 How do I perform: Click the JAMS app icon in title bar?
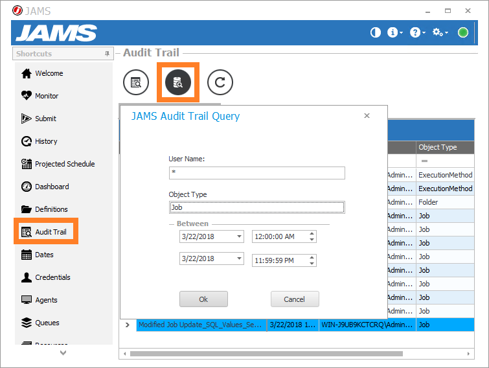click(x=17, y=10)
